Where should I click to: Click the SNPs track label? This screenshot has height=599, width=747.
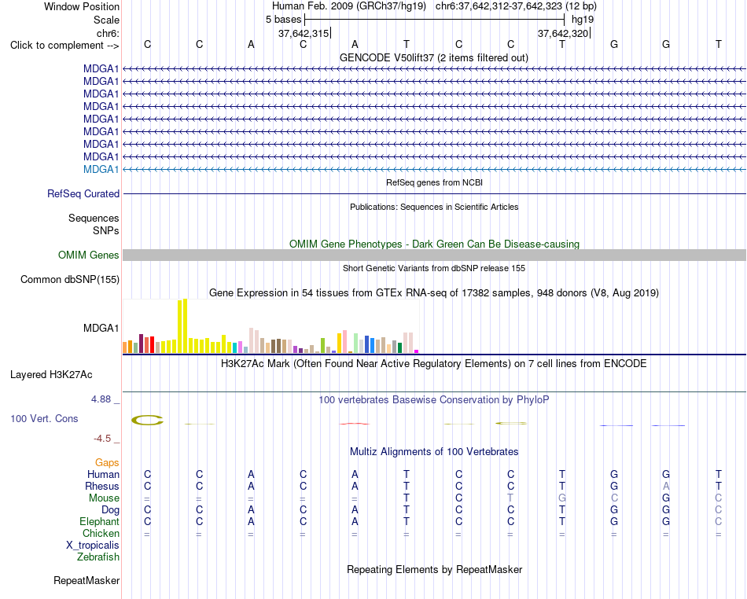coord(106,230)
